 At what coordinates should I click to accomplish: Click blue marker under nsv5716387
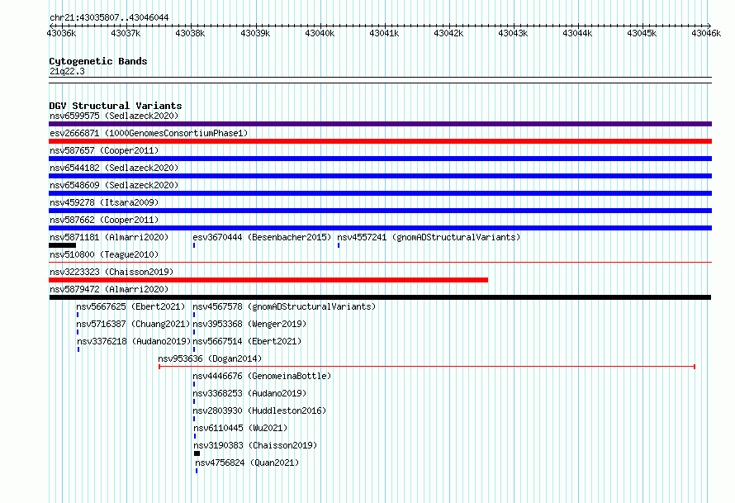[x=78, y=332]
